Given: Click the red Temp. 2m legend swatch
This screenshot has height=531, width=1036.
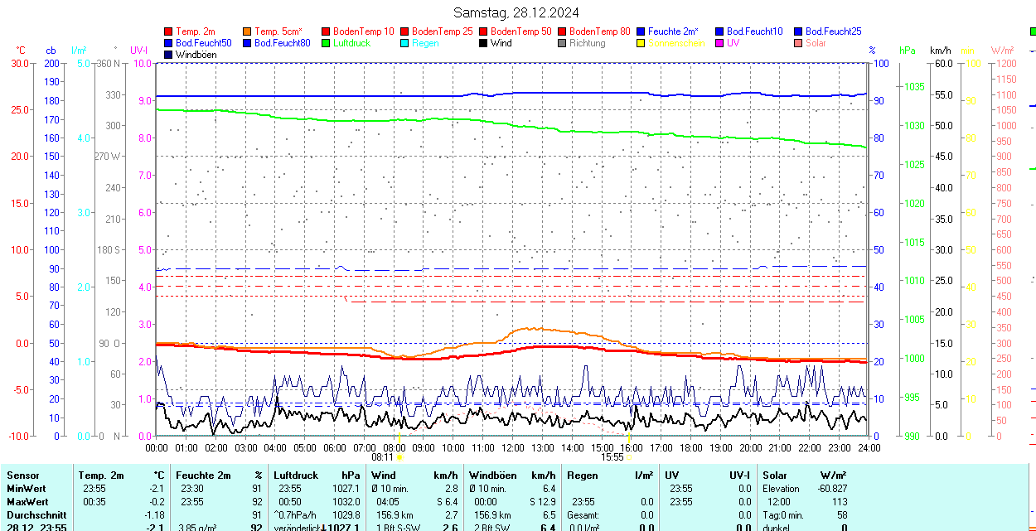Looking at the screenshot, I should click(168, 31).
